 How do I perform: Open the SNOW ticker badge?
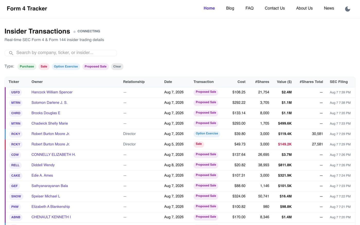16,196
